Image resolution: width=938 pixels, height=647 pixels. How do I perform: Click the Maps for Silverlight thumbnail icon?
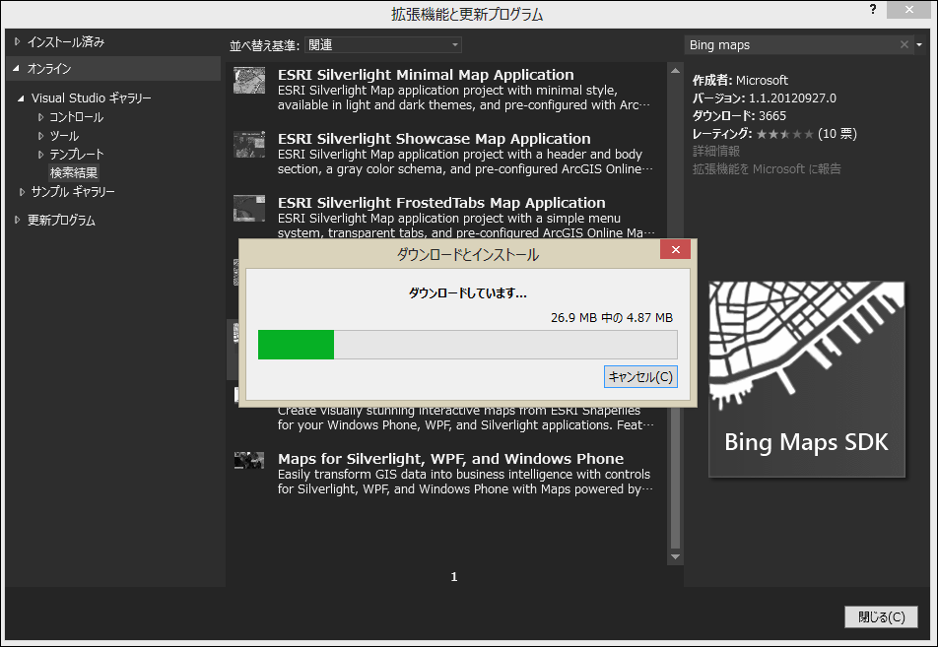coord(249,461)
